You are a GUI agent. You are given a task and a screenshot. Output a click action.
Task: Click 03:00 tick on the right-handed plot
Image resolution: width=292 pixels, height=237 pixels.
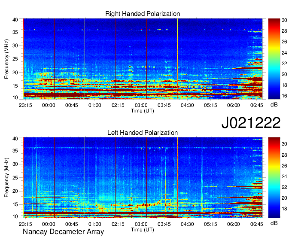click(x=141, y=105)
